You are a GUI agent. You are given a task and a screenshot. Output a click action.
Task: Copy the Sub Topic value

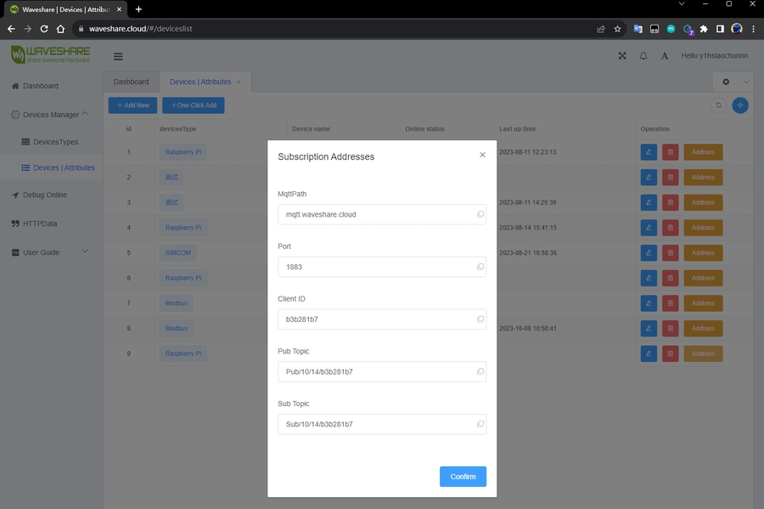click(x=480, y=424)
